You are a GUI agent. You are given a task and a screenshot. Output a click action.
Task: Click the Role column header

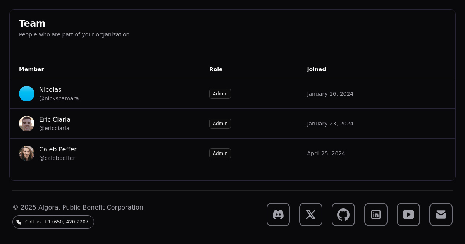[216, 69]
